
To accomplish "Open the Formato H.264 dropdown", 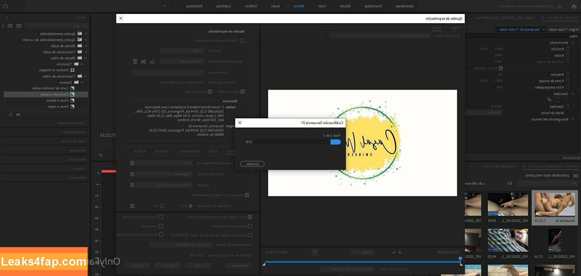I will 182,51.
